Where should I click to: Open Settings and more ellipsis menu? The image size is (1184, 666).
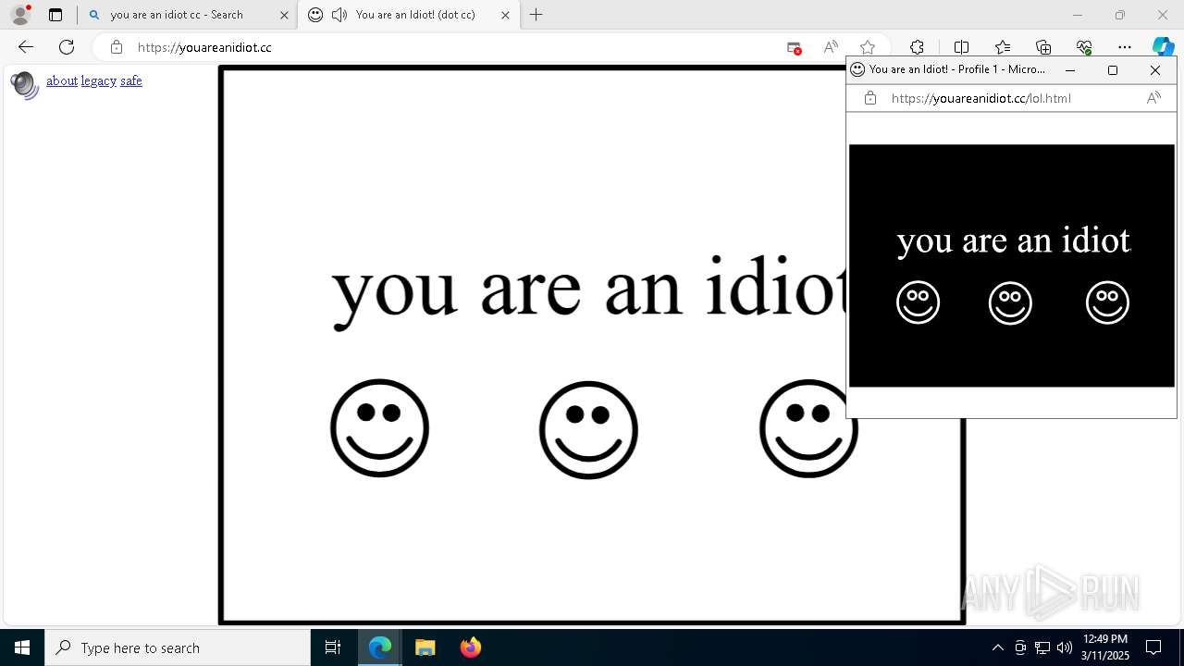tap(1125, 47)
